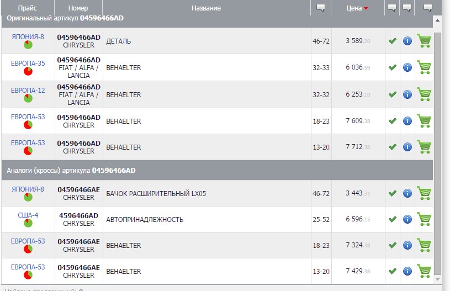
Task: Click the Прайс column header
Action: click(28, 8)
